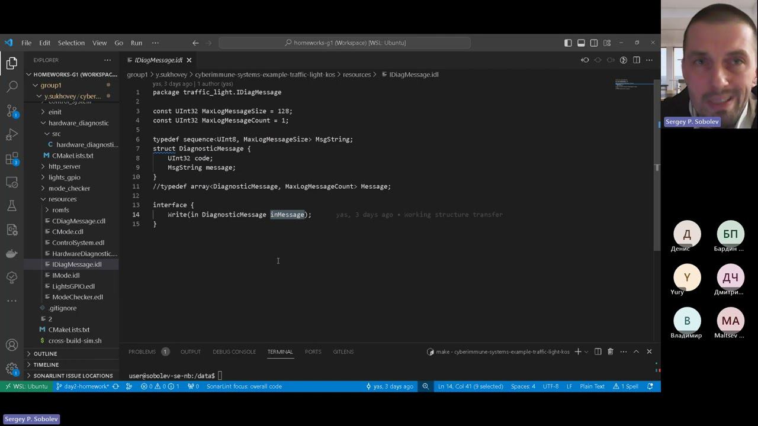Screen dimensions: 758x426
Task: Go back with the navigation arrow
Action: (x=195, y=43)
